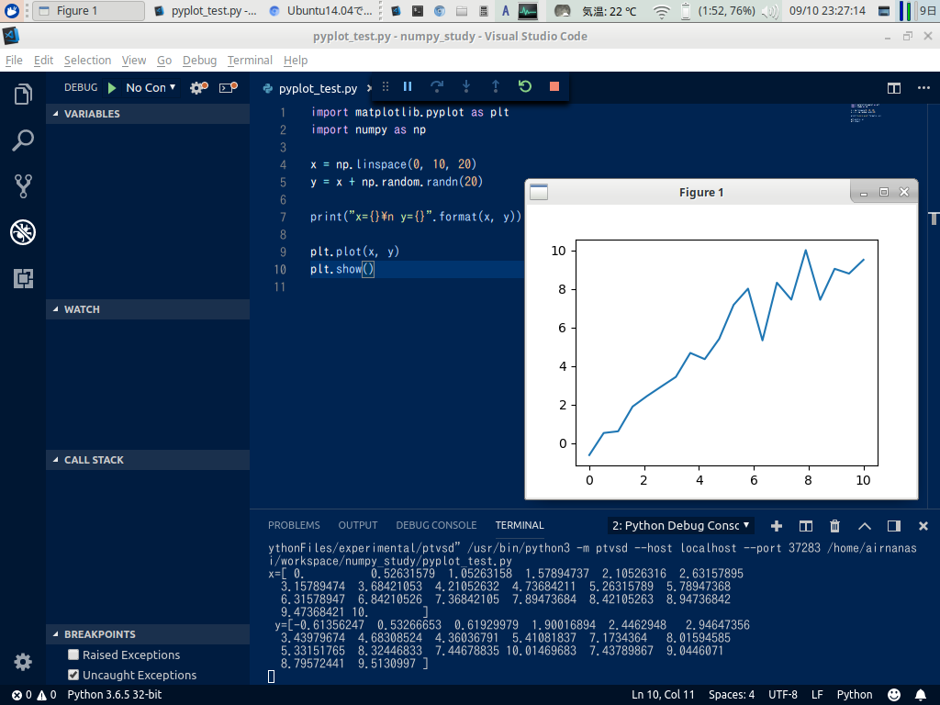Open the Help menu
Image resolution: width=940 pixels, height=705 pixels.
296,60
